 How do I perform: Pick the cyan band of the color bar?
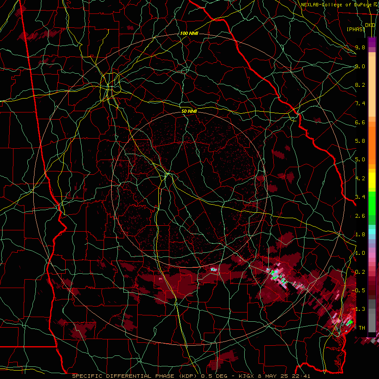click(372, 232)
